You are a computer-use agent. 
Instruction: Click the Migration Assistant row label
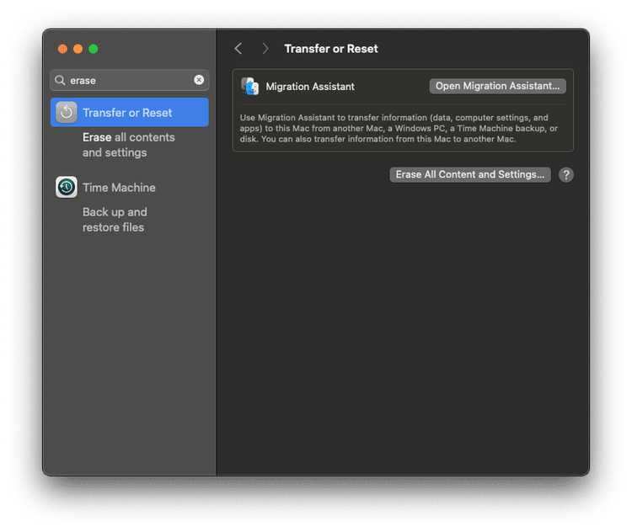pyautogui.click(x=310, y=87)
